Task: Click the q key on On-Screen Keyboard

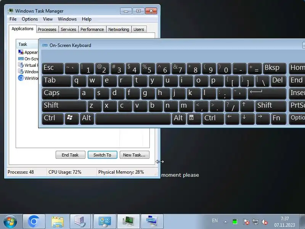Action: [79, 81]
